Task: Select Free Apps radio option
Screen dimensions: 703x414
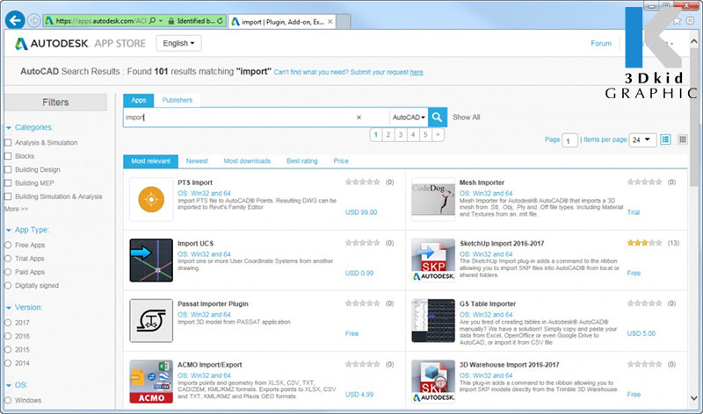Action: 8,246
